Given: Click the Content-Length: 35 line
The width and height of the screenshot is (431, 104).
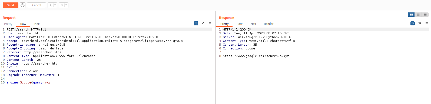Looking at the screenshot, I should [x=240, y=45].
